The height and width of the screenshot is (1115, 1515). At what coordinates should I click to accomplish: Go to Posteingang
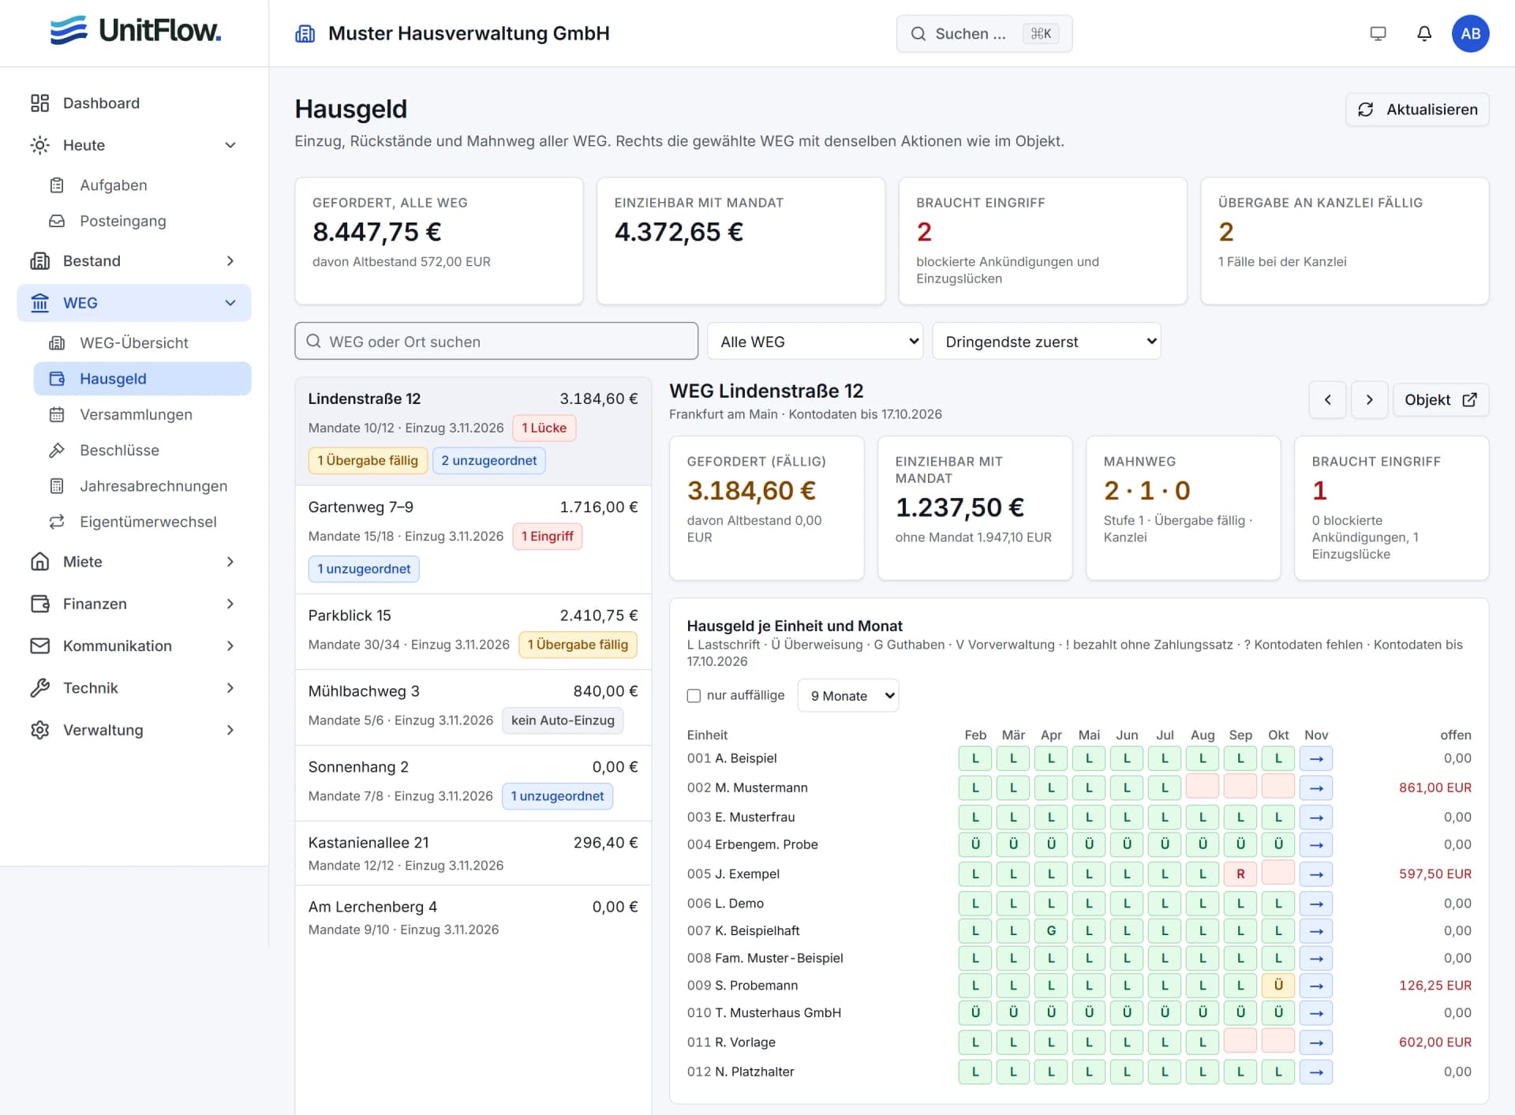pos(142,221)
